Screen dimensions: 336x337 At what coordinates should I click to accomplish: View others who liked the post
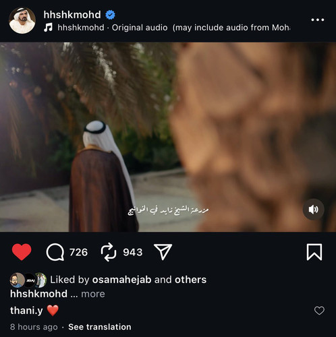pyautogui.click(x=190, y=280)
